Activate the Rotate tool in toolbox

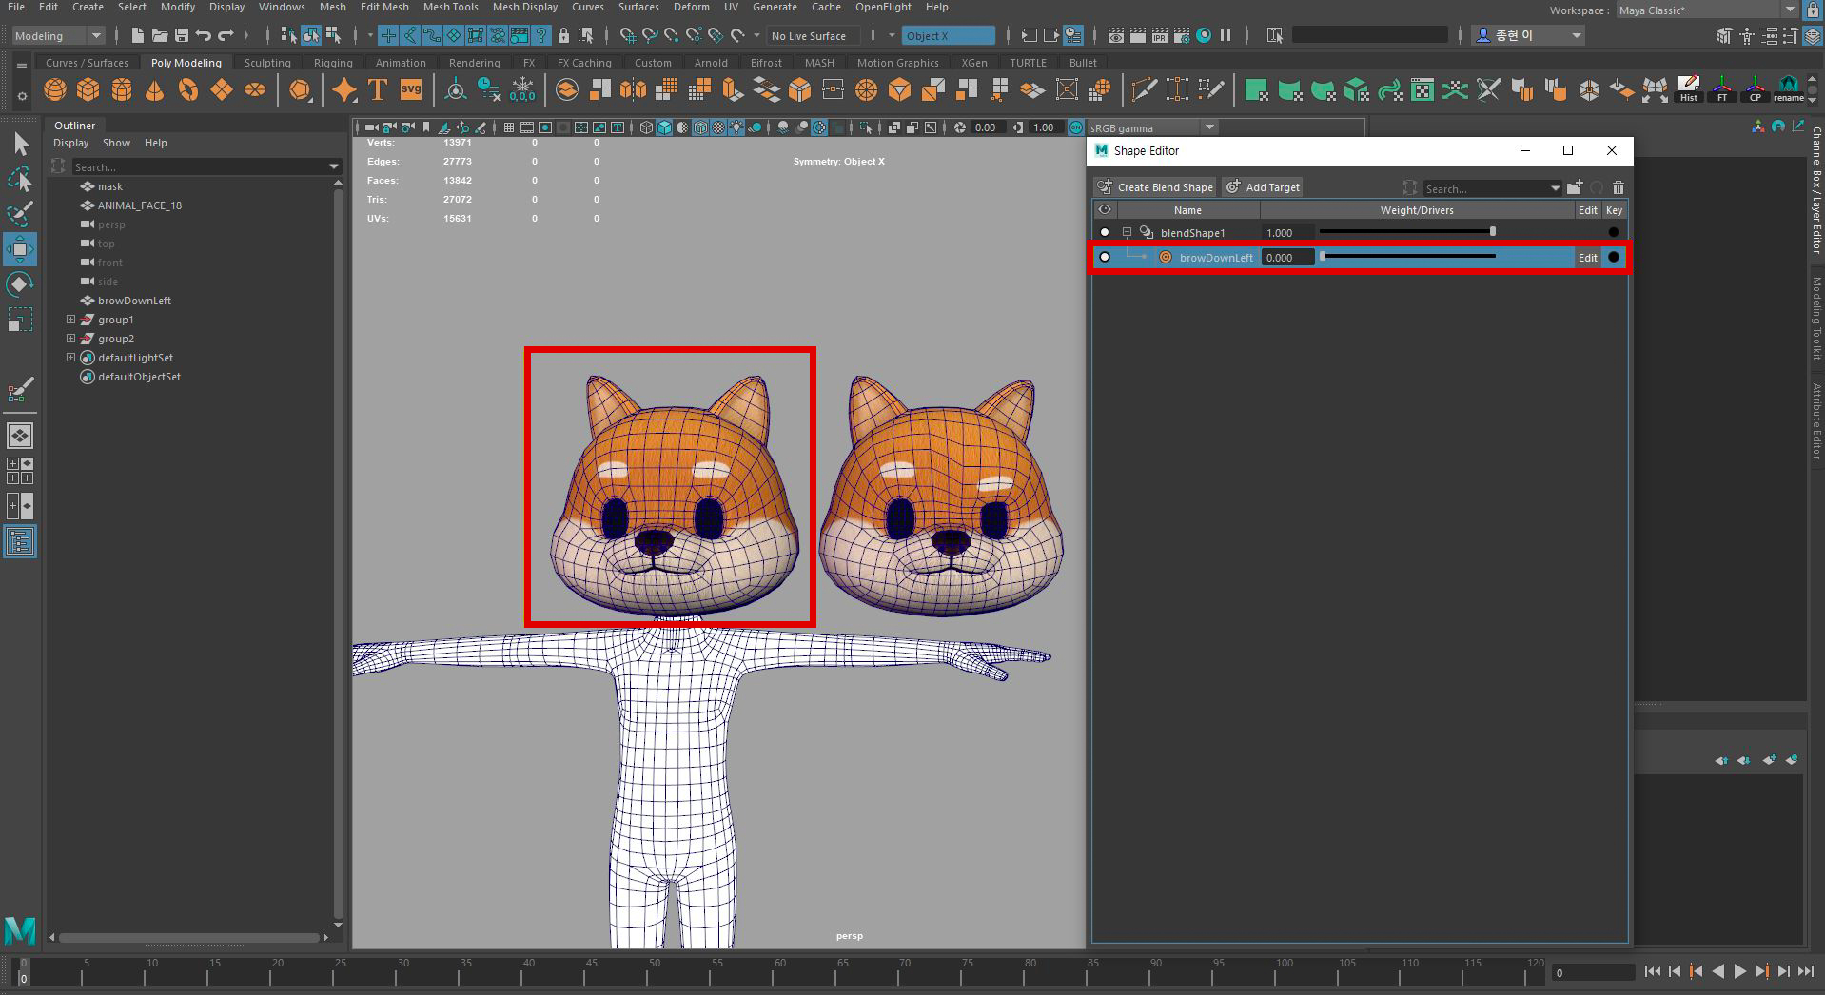click(x=20, y=284)
